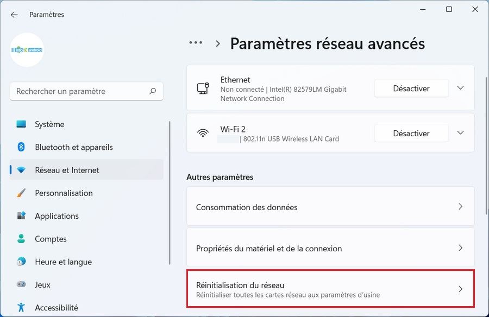Screen dimensions: 489x317
Task: Click the user profile picture
Action: point(27,50)
